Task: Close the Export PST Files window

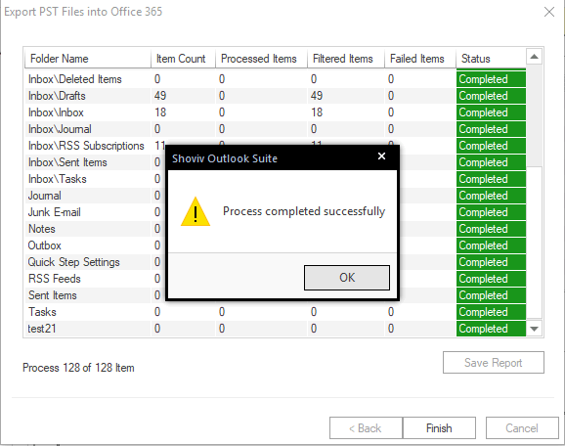Action: [x=549, y=12]
